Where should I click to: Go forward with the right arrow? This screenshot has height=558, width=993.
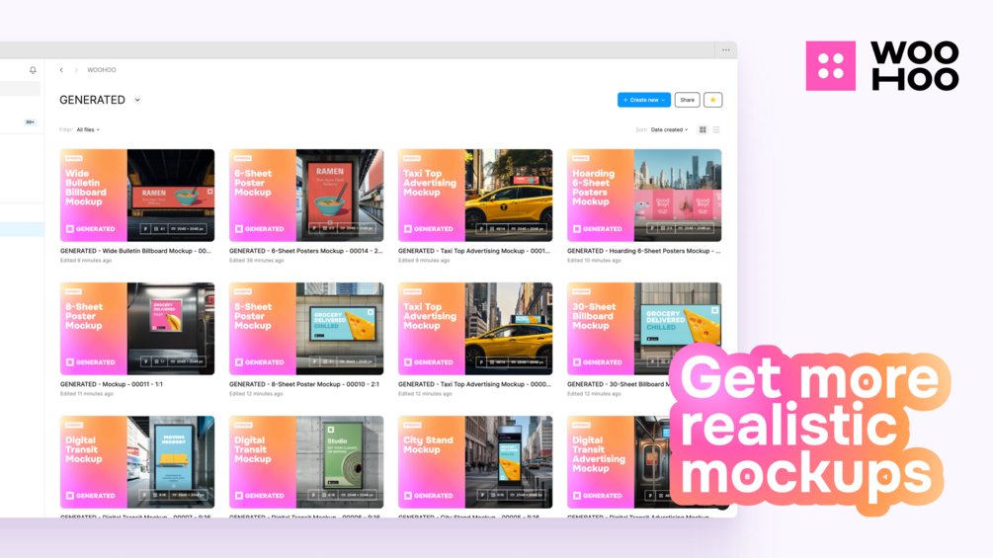click(x=76, y=70)
